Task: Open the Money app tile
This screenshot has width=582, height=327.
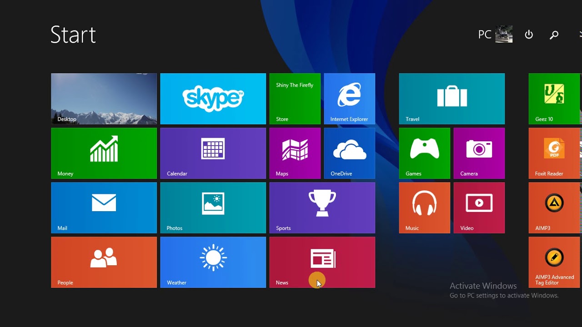Action: 104,153
